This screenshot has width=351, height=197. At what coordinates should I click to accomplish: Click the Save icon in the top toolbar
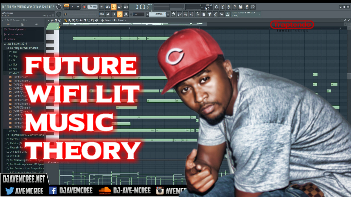(240, 7)
